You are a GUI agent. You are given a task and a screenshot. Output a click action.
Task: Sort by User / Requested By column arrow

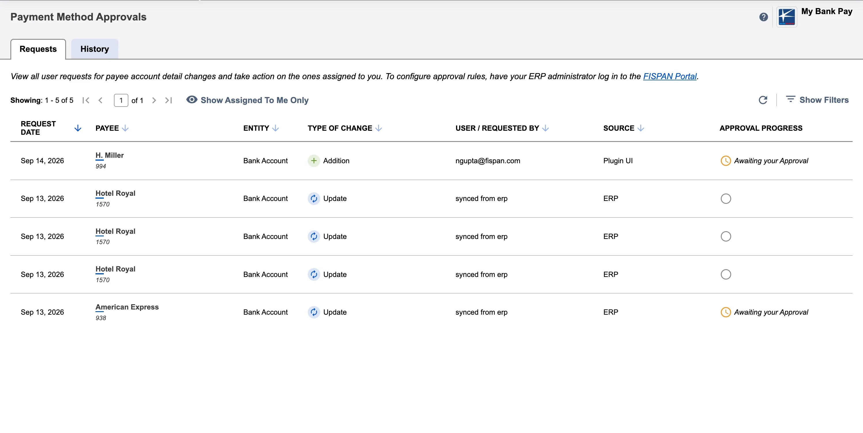545,128
